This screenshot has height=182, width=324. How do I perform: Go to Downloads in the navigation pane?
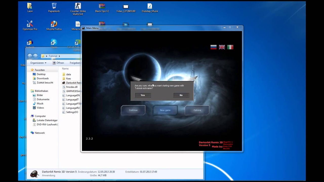[41, 78]
